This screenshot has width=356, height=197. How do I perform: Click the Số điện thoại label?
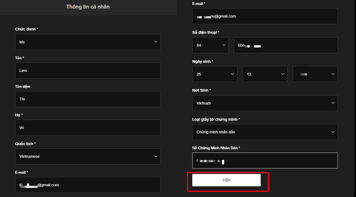pos(206,32)
